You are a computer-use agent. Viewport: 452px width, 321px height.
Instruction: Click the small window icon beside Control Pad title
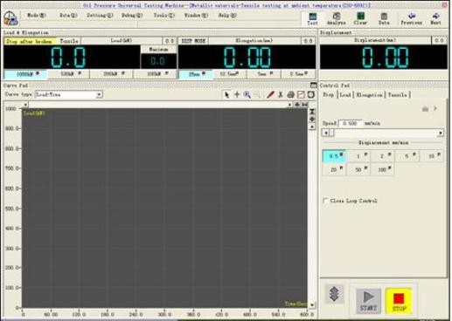coord(313,85)
